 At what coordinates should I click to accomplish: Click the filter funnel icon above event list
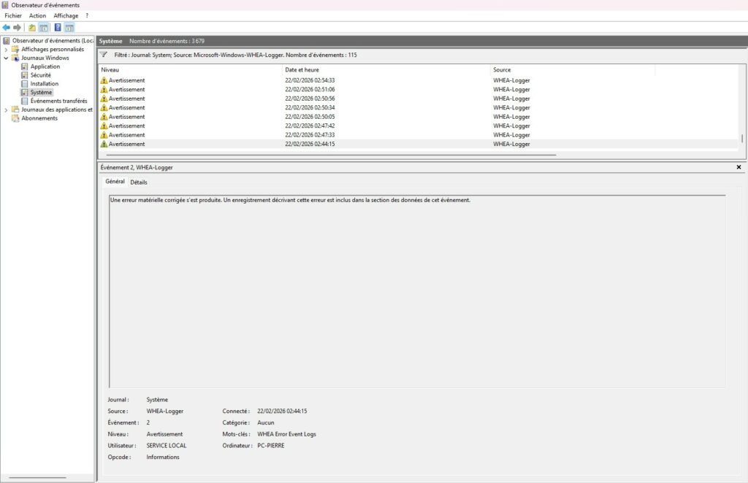(x=104, y=55)
